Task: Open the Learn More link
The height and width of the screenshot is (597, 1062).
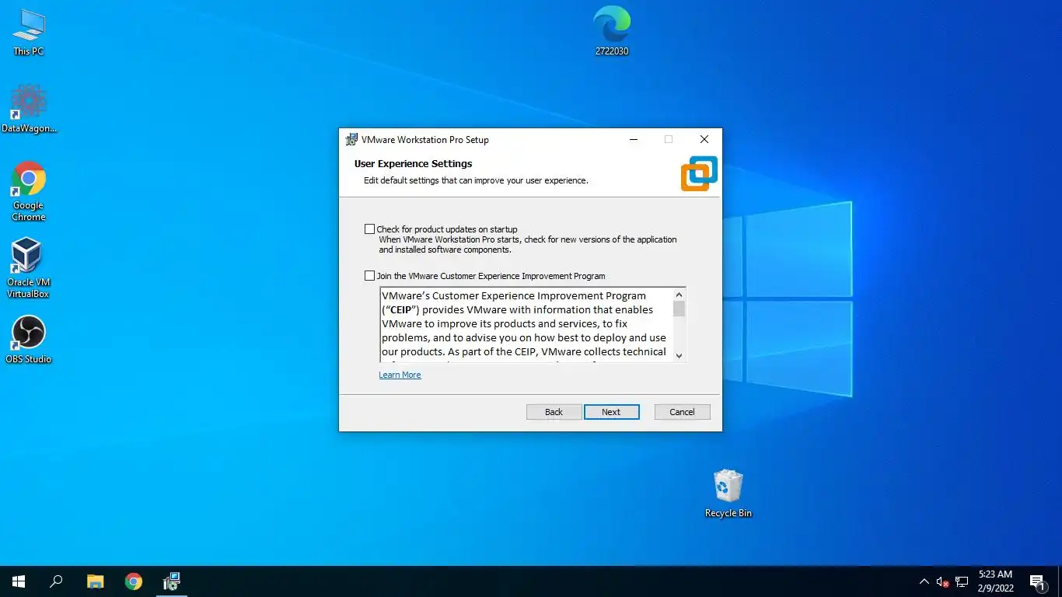Action: coord(400,375)
